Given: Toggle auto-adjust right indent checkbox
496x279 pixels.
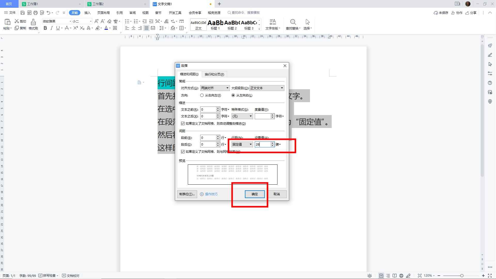Looking at the screenshot, I should [x=183, y=124].
